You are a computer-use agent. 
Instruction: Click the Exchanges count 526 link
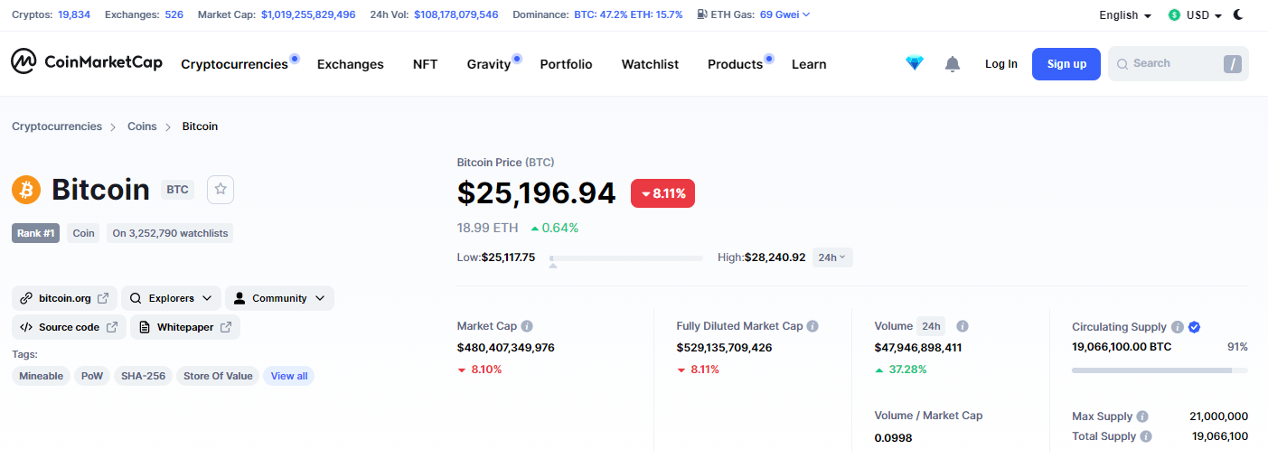pos(174,14)
